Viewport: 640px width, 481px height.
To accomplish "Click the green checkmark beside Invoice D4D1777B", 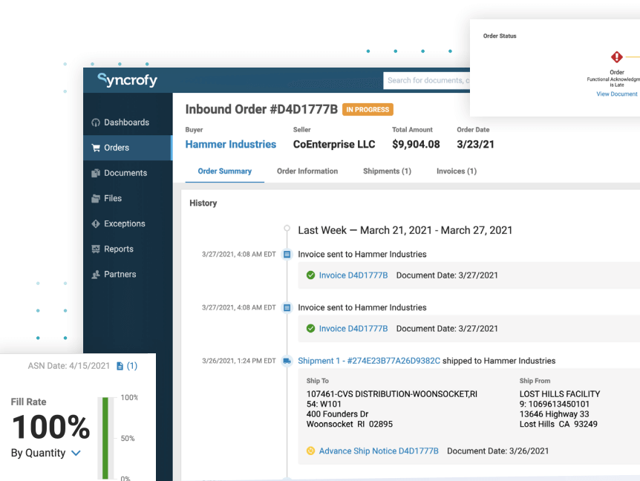I will (312, 274).
